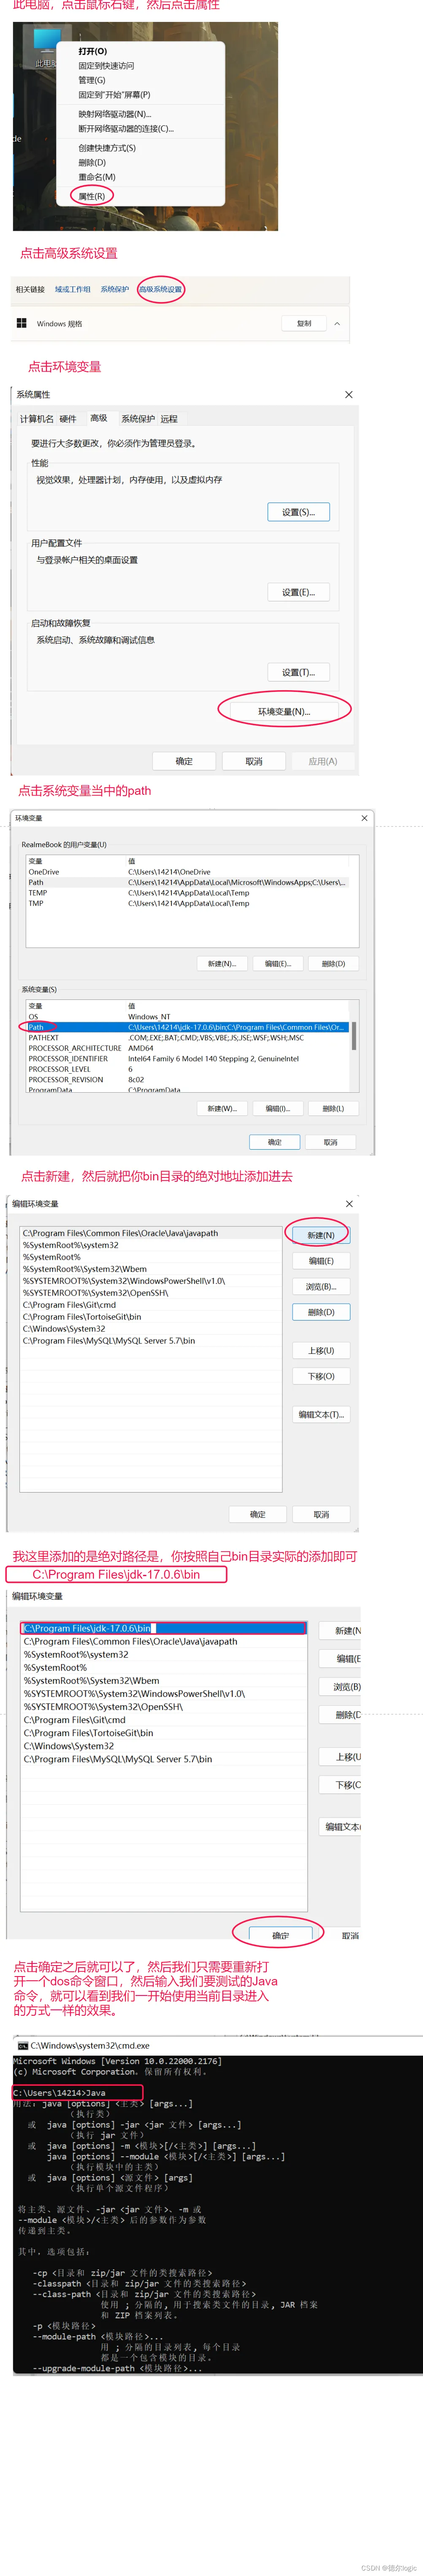Image resolution: width=423 pixels, height=2576 pixels.
Task: Click the Windows logo beside Windows 规格
Action: [21, 323]
